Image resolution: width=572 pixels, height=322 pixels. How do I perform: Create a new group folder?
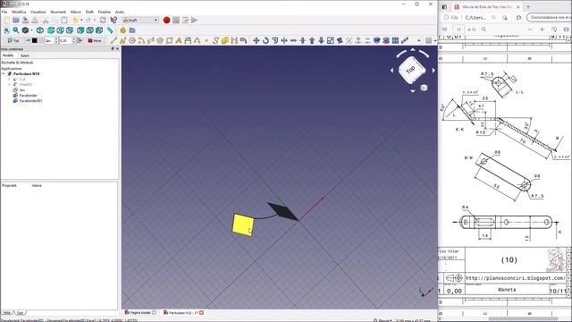click(132, 30)
